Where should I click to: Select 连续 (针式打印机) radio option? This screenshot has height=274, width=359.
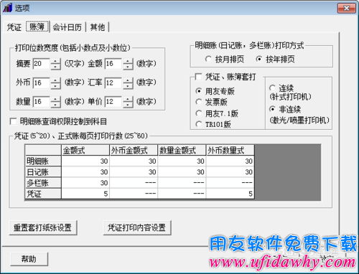click(x=272, y=88)
